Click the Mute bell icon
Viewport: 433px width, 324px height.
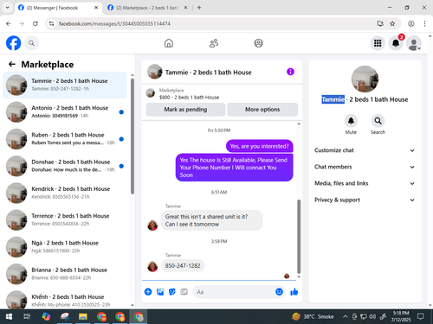pos(351,121)
